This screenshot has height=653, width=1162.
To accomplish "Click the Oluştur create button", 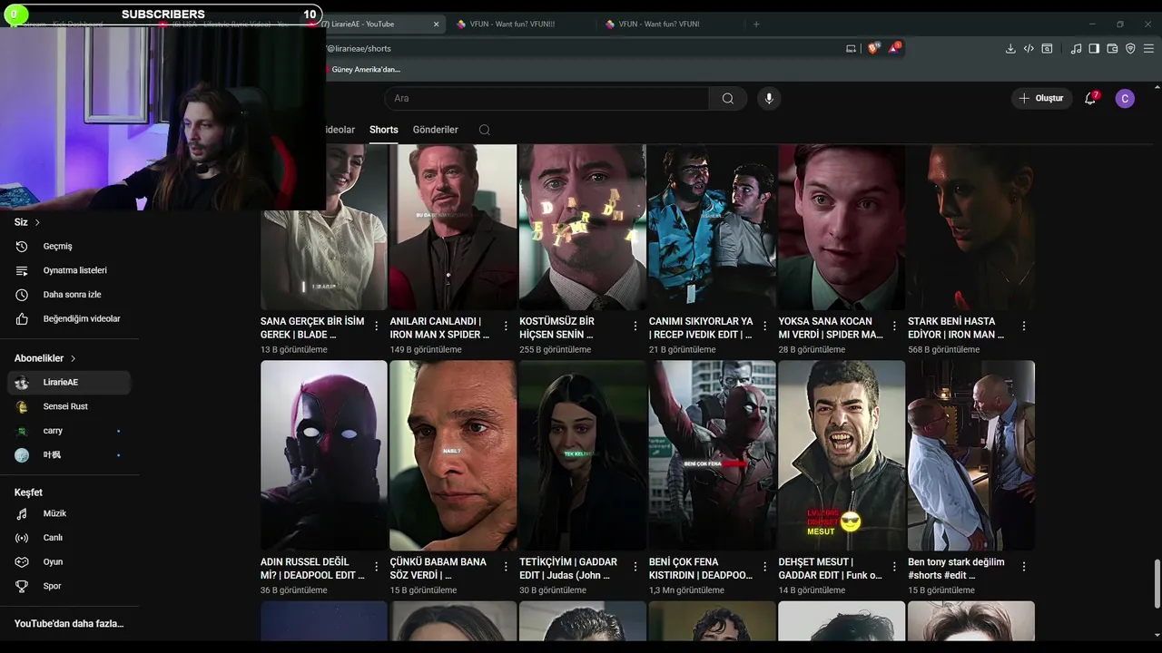I will 1041,98.
